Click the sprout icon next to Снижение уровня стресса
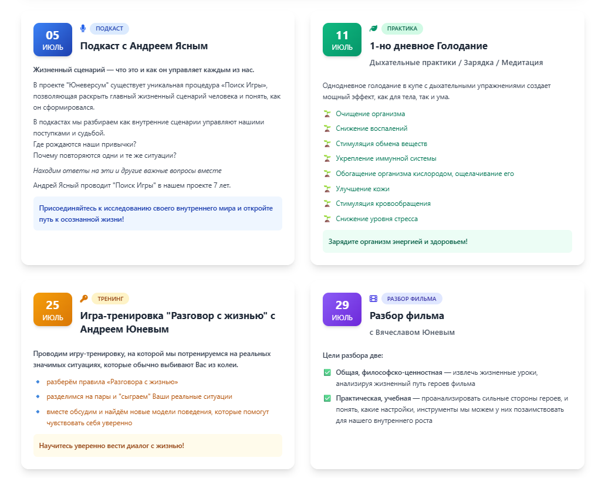The image size is (615, 478). pos(327,218)
